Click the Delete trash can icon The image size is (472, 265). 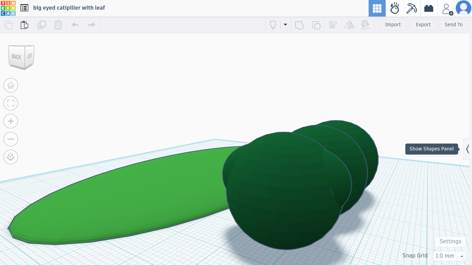point(58,25)
